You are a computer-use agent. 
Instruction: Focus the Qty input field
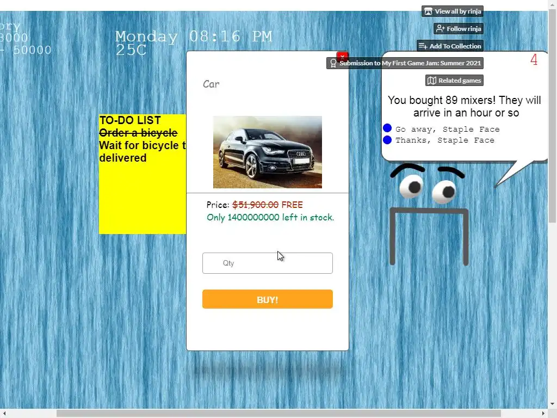(x=268, y=263)
